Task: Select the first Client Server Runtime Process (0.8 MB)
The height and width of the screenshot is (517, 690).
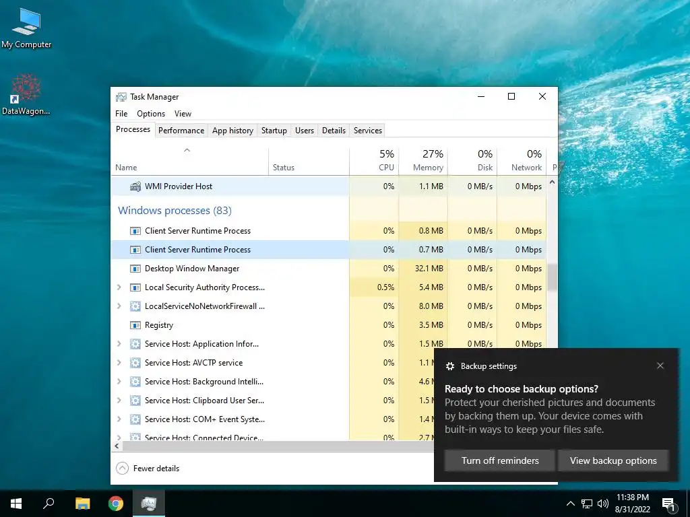Action: click(328, 231)
